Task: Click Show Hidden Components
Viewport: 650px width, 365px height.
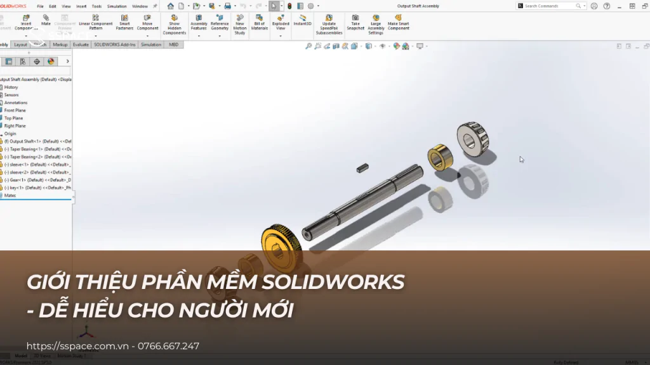Action: point(175,25)
